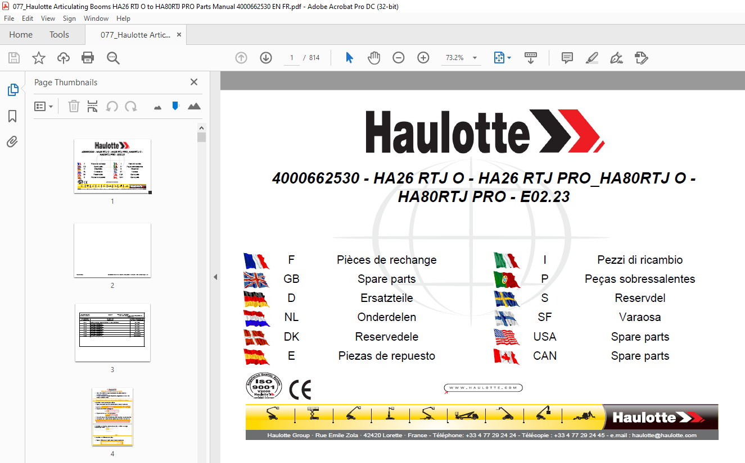Select page 3 thumbnail
Viewport: 745px width, 463px height.
click(x=112, y=333)
